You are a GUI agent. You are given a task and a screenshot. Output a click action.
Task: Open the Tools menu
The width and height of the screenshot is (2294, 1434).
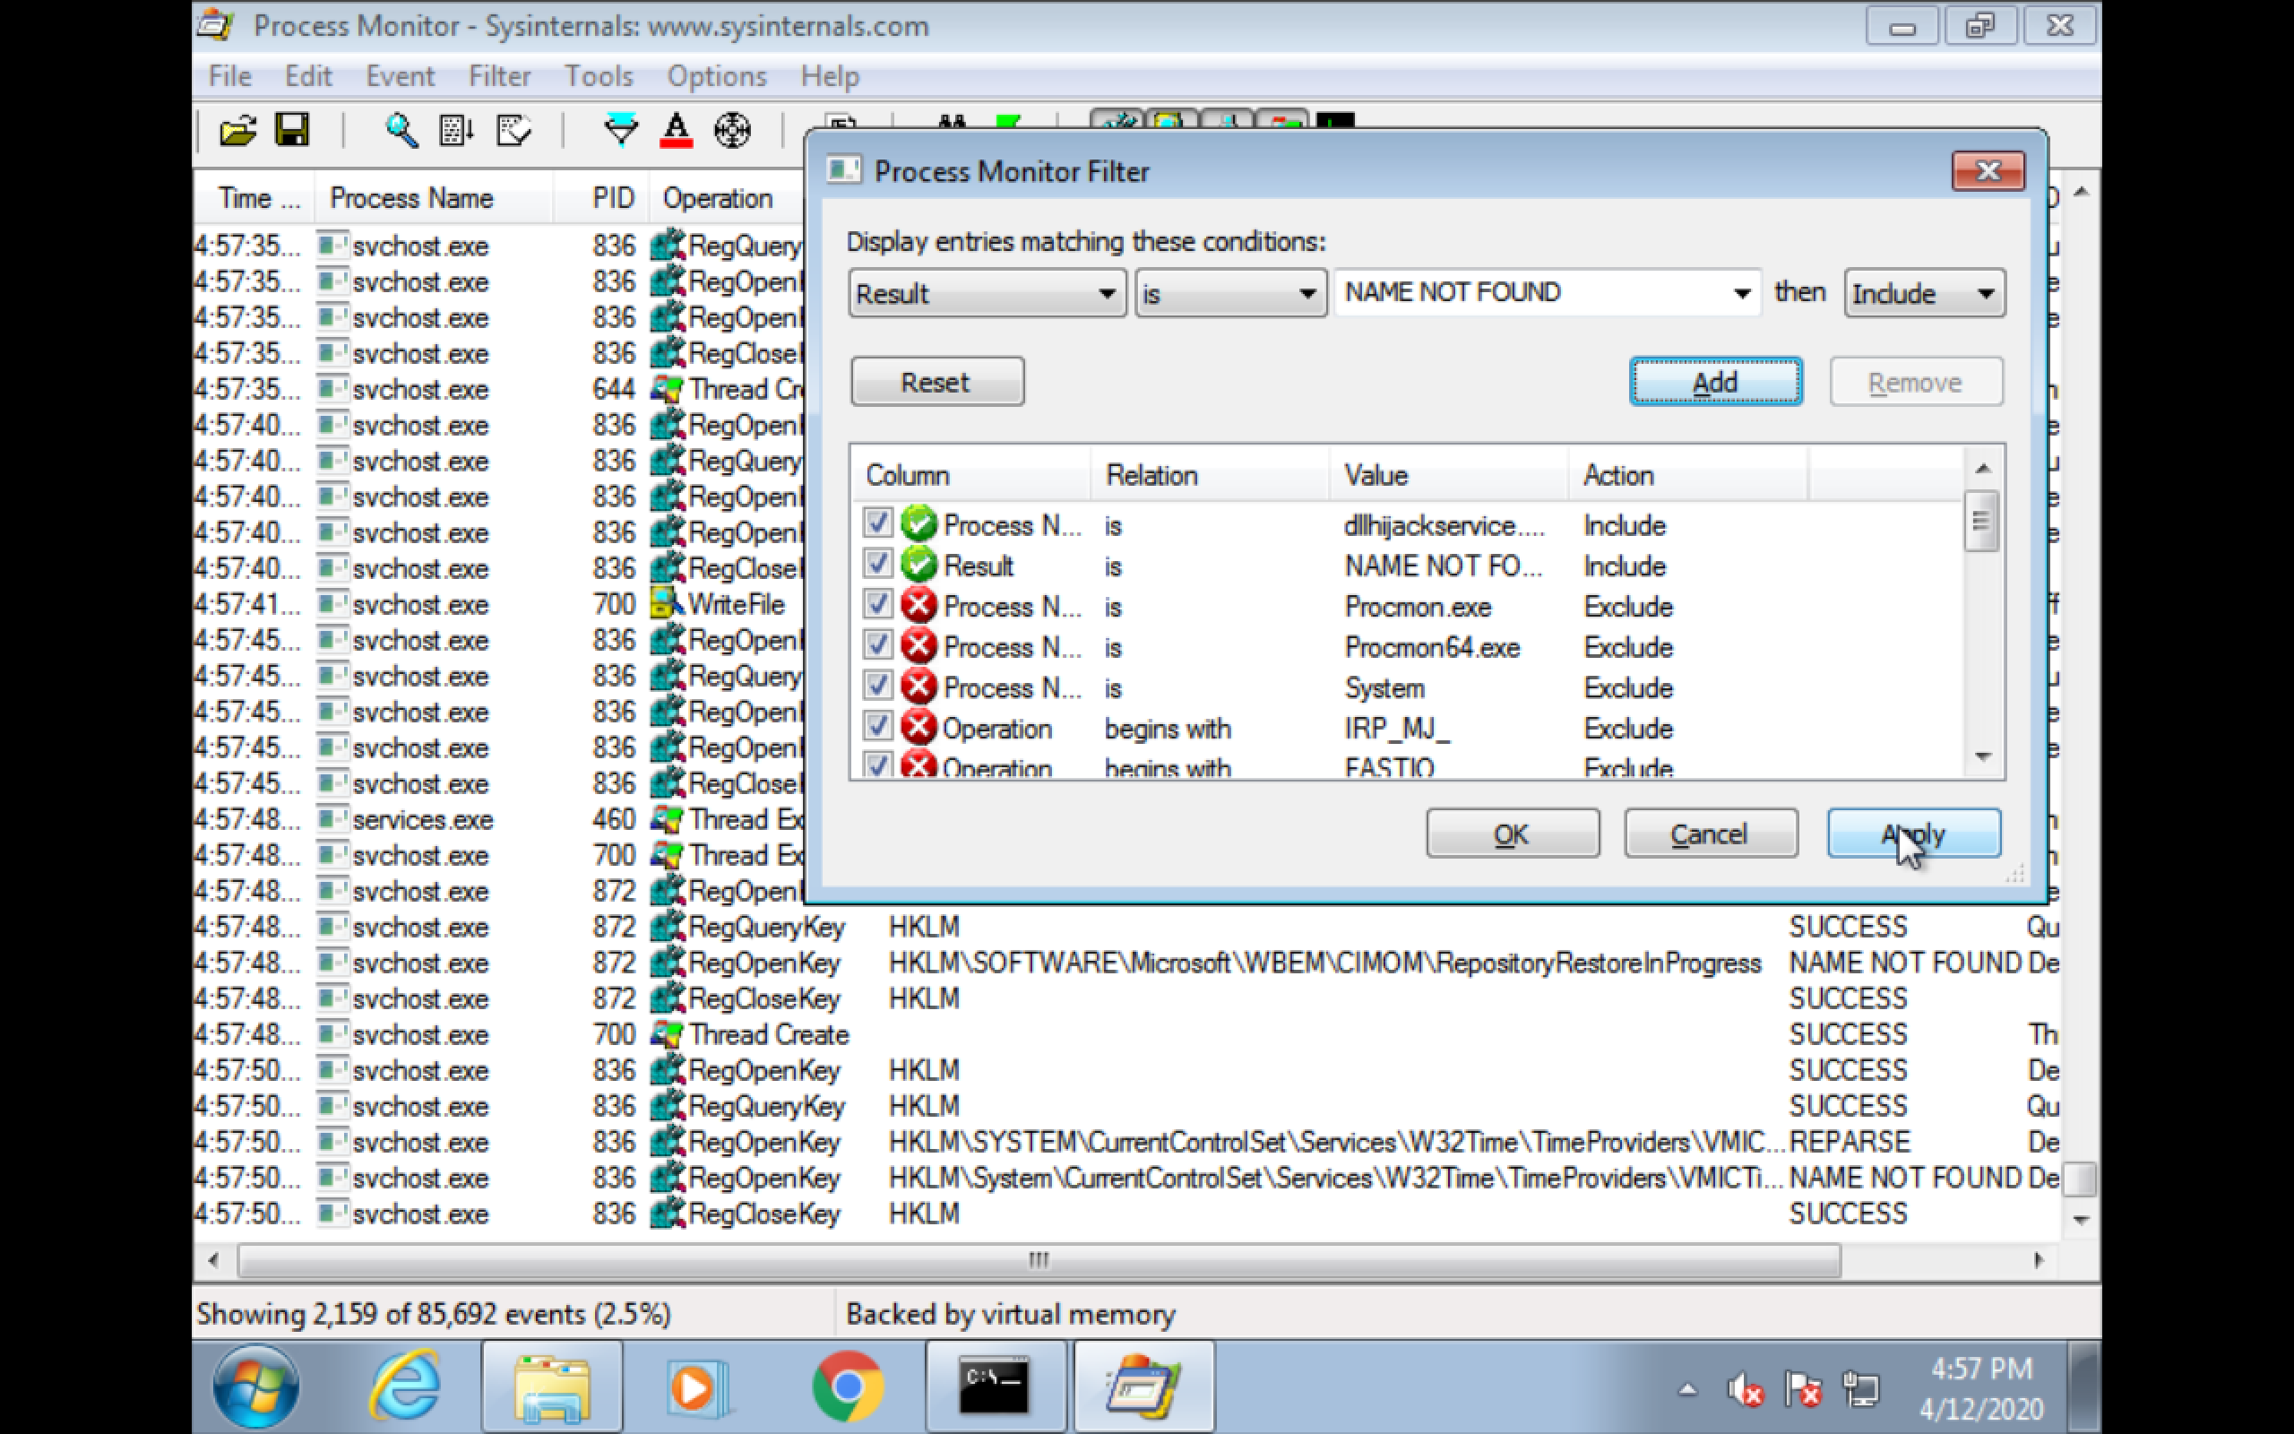pos(599,76)
